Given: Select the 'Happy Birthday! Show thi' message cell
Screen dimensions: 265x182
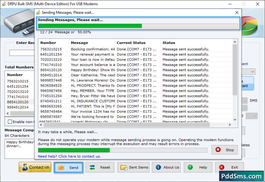Looking at the screenshot, I should pyautogui.click(x=92, y=70).
